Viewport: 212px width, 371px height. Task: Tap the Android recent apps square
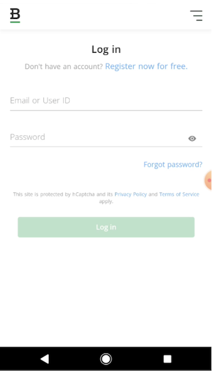pos(167,359)
